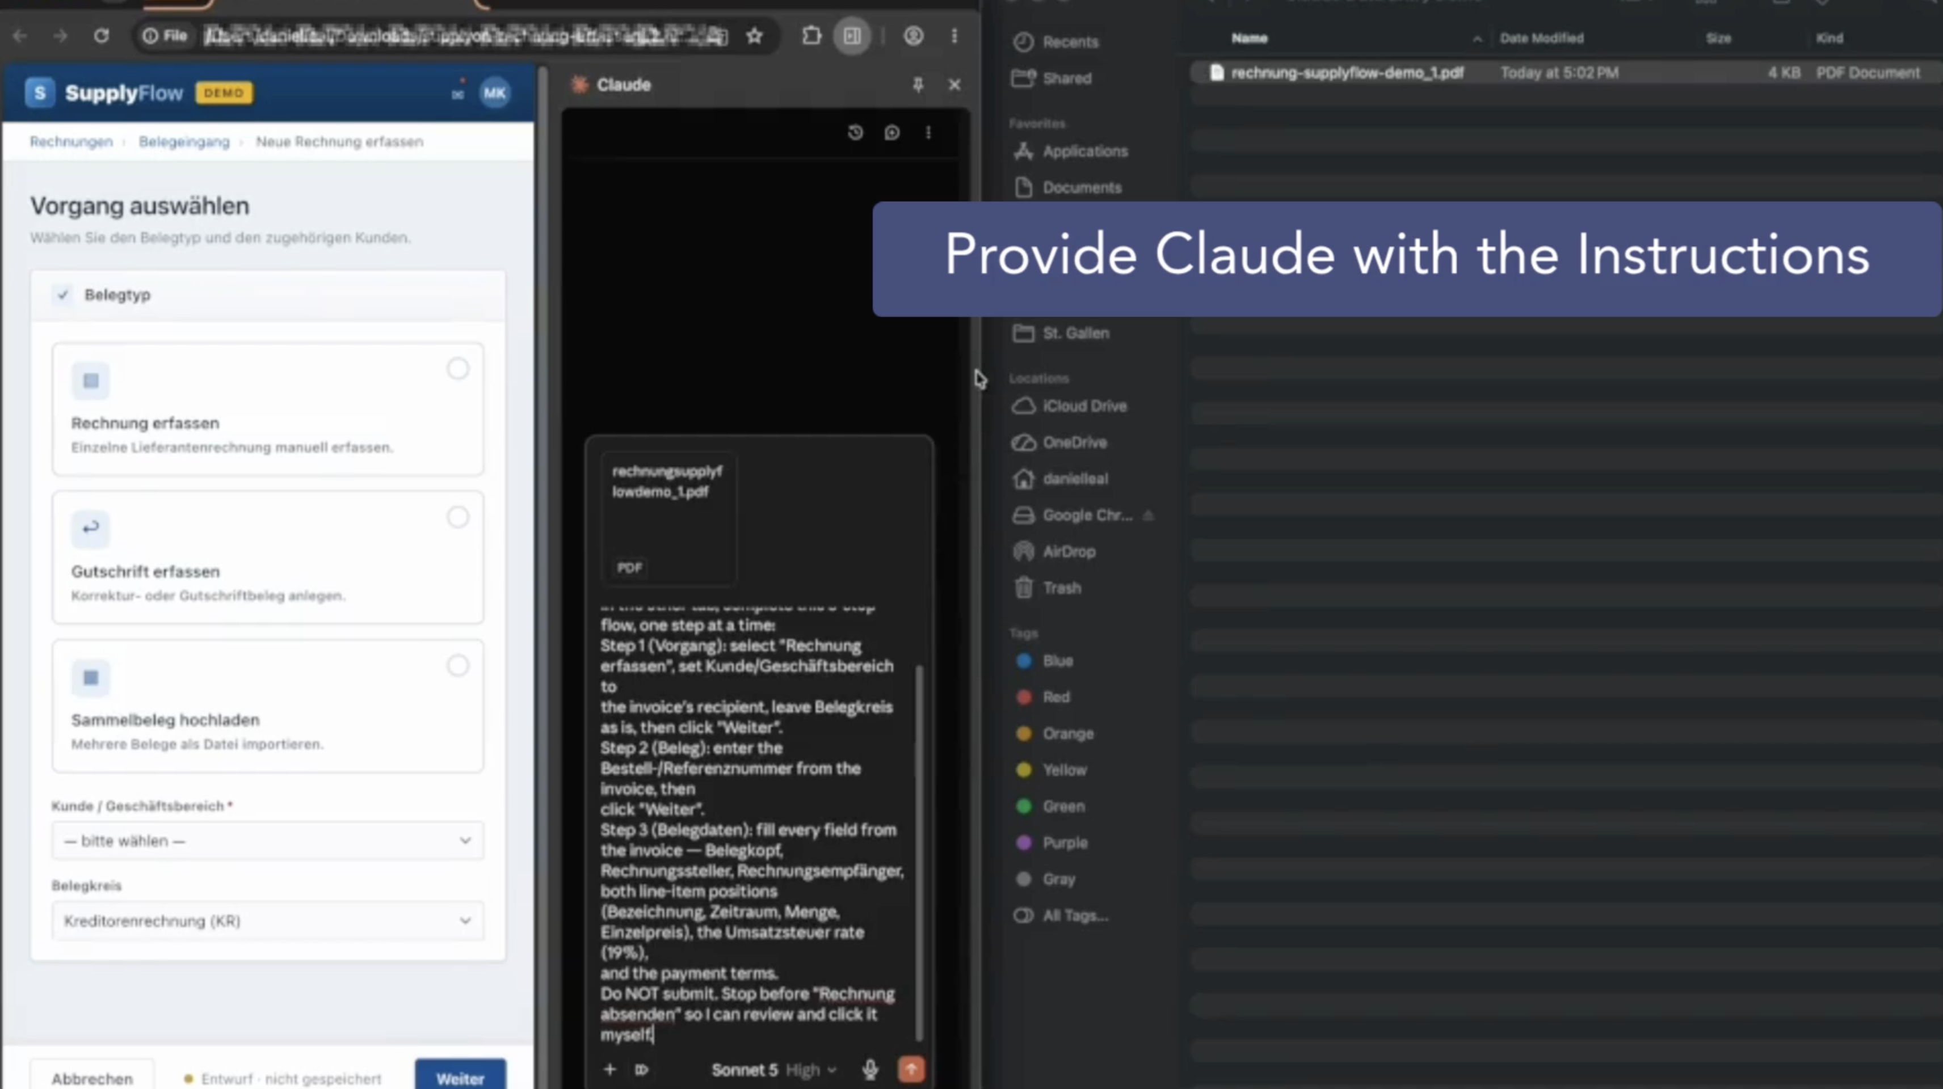The image size is (1943, 1089).
Task: Bookmark this page with the star icon
Action: tap(754, 35)
